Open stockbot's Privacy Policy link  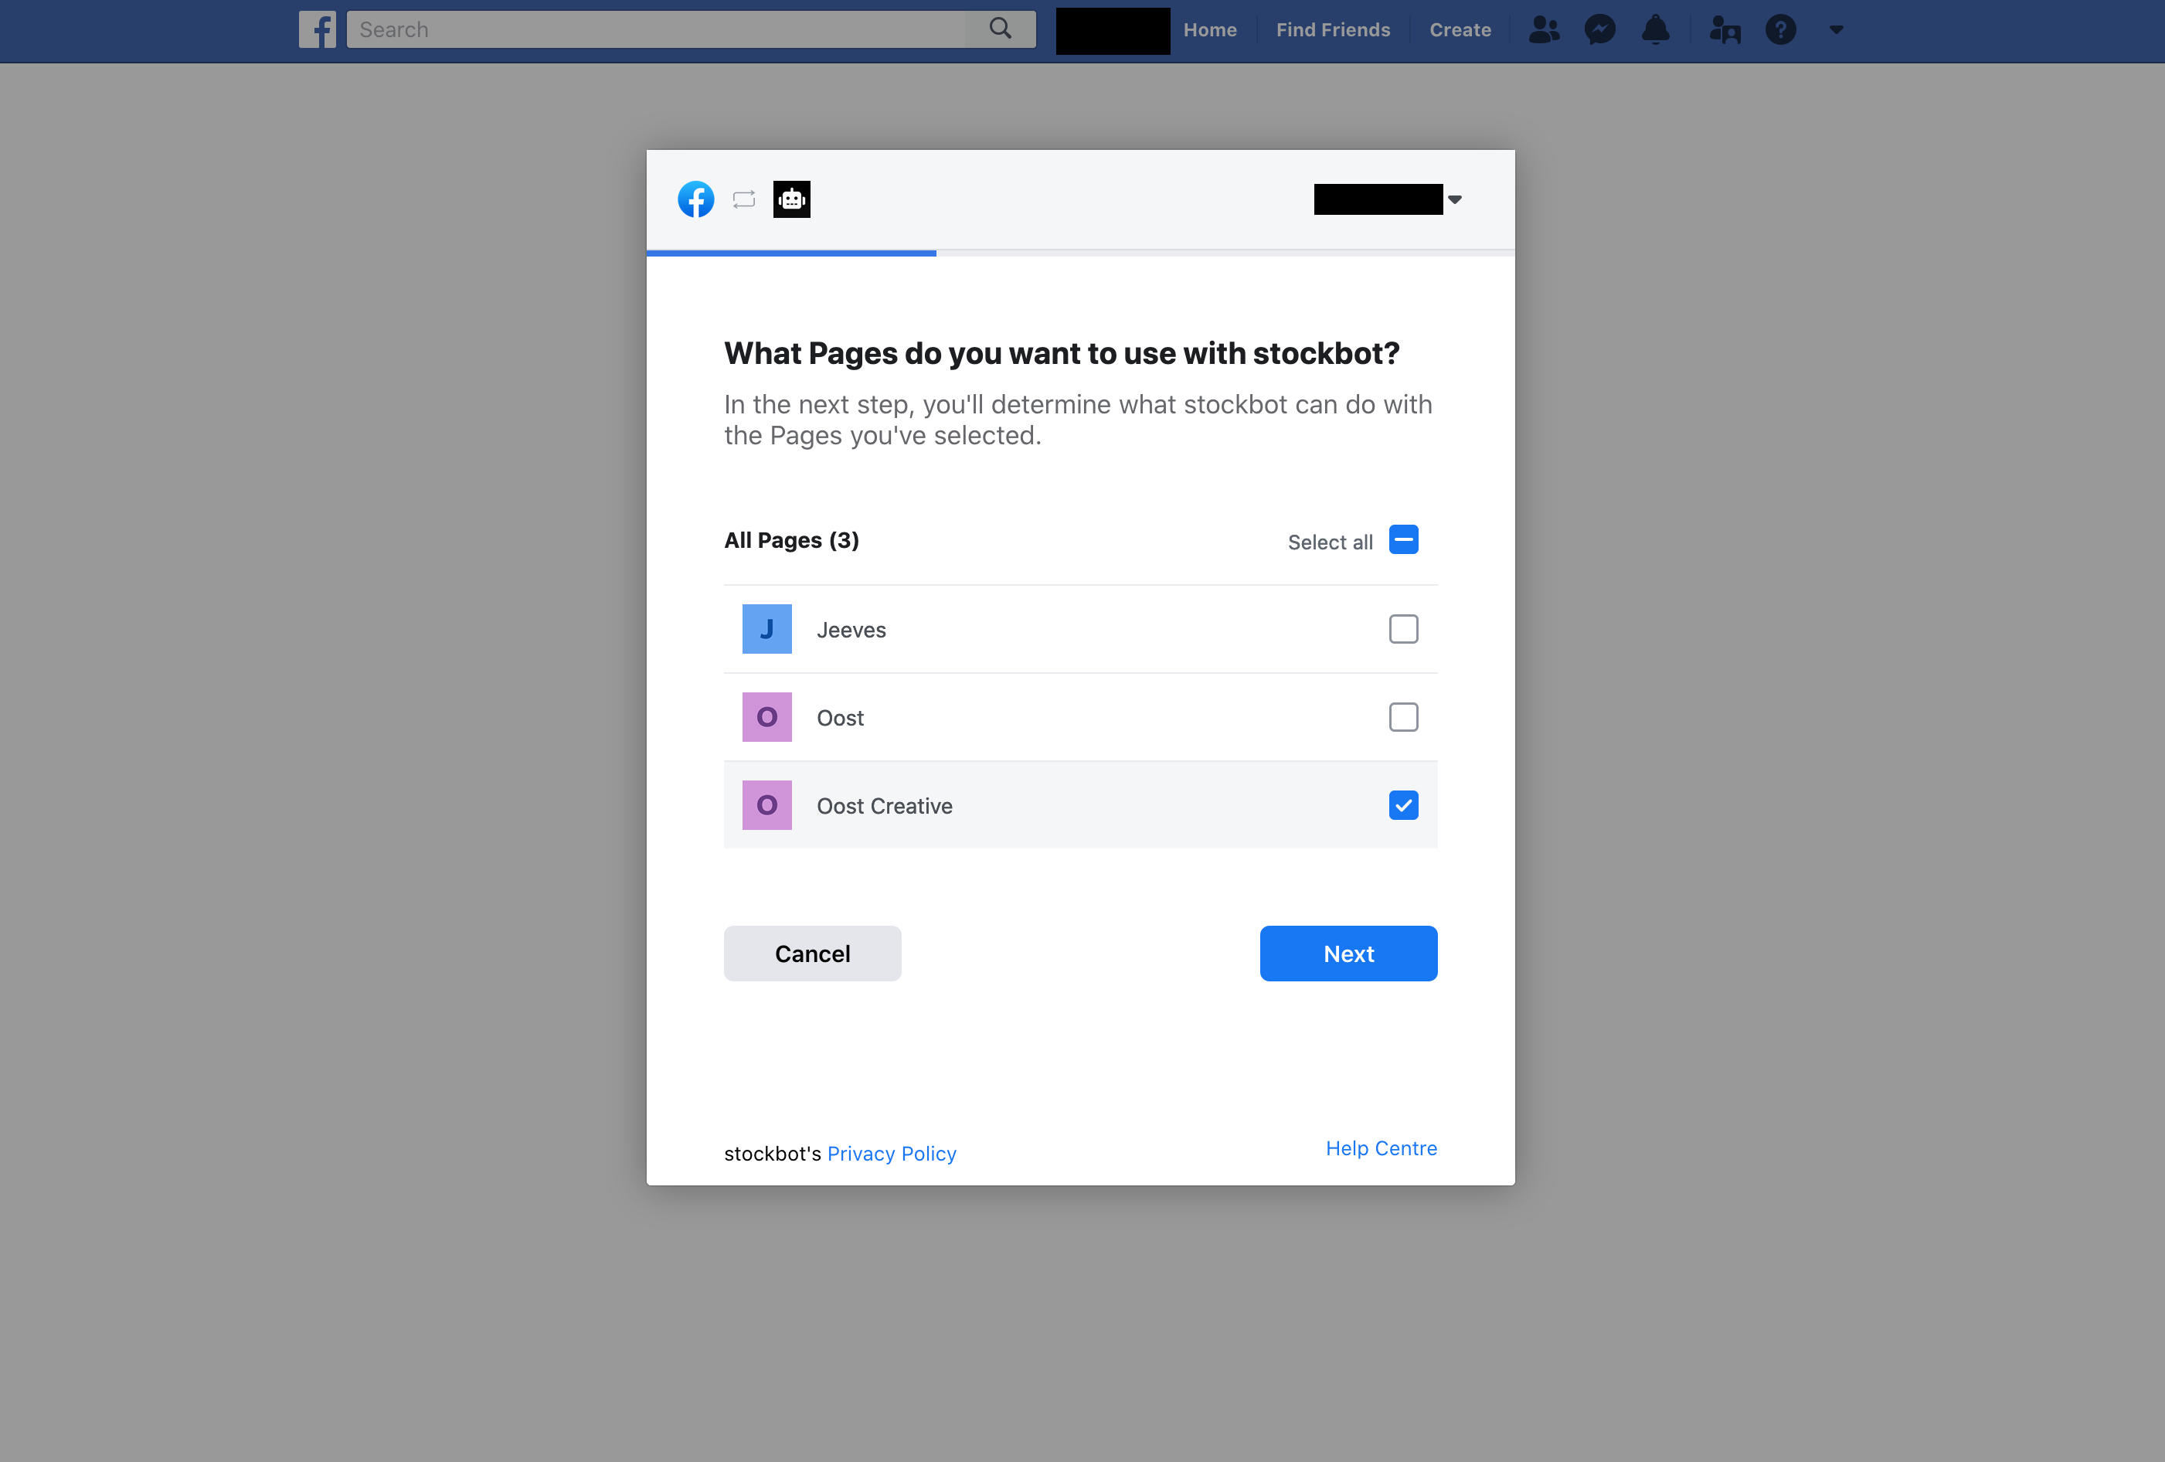892,1154
